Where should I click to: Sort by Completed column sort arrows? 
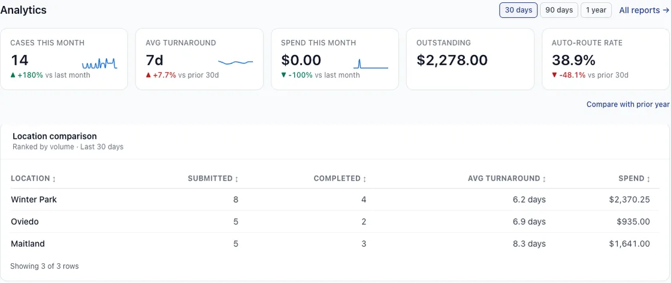point(365,179)
